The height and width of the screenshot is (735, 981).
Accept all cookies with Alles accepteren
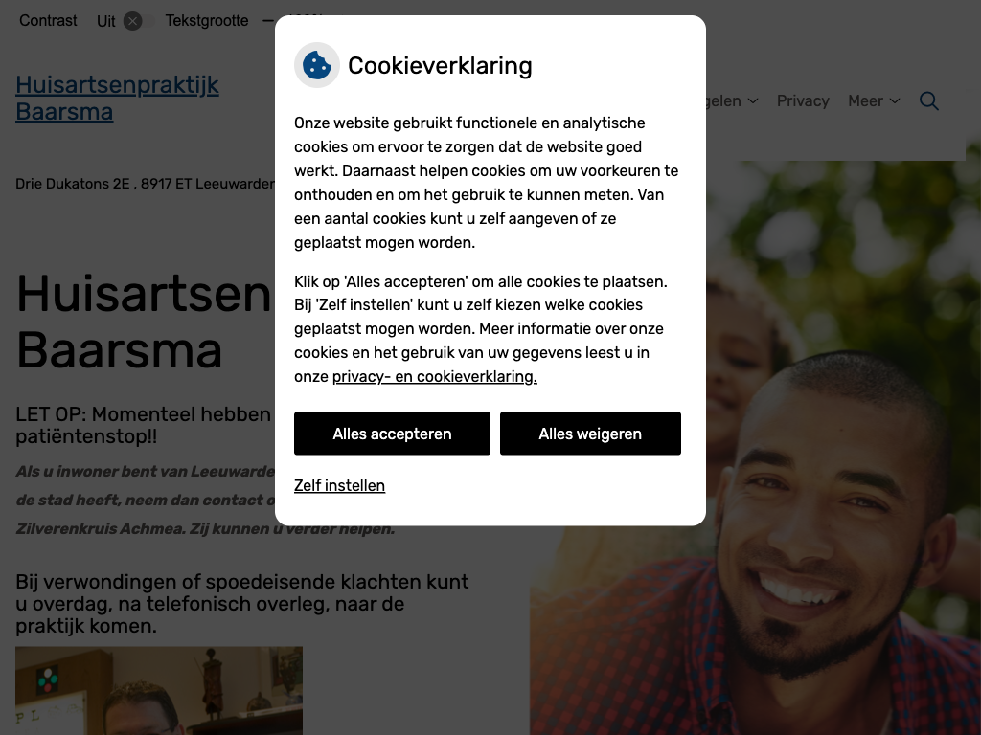[x=392, y=434]
